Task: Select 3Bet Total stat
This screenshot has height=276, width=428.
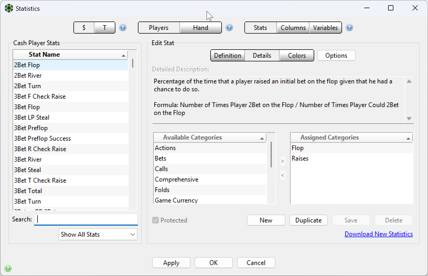Action: 70,191
